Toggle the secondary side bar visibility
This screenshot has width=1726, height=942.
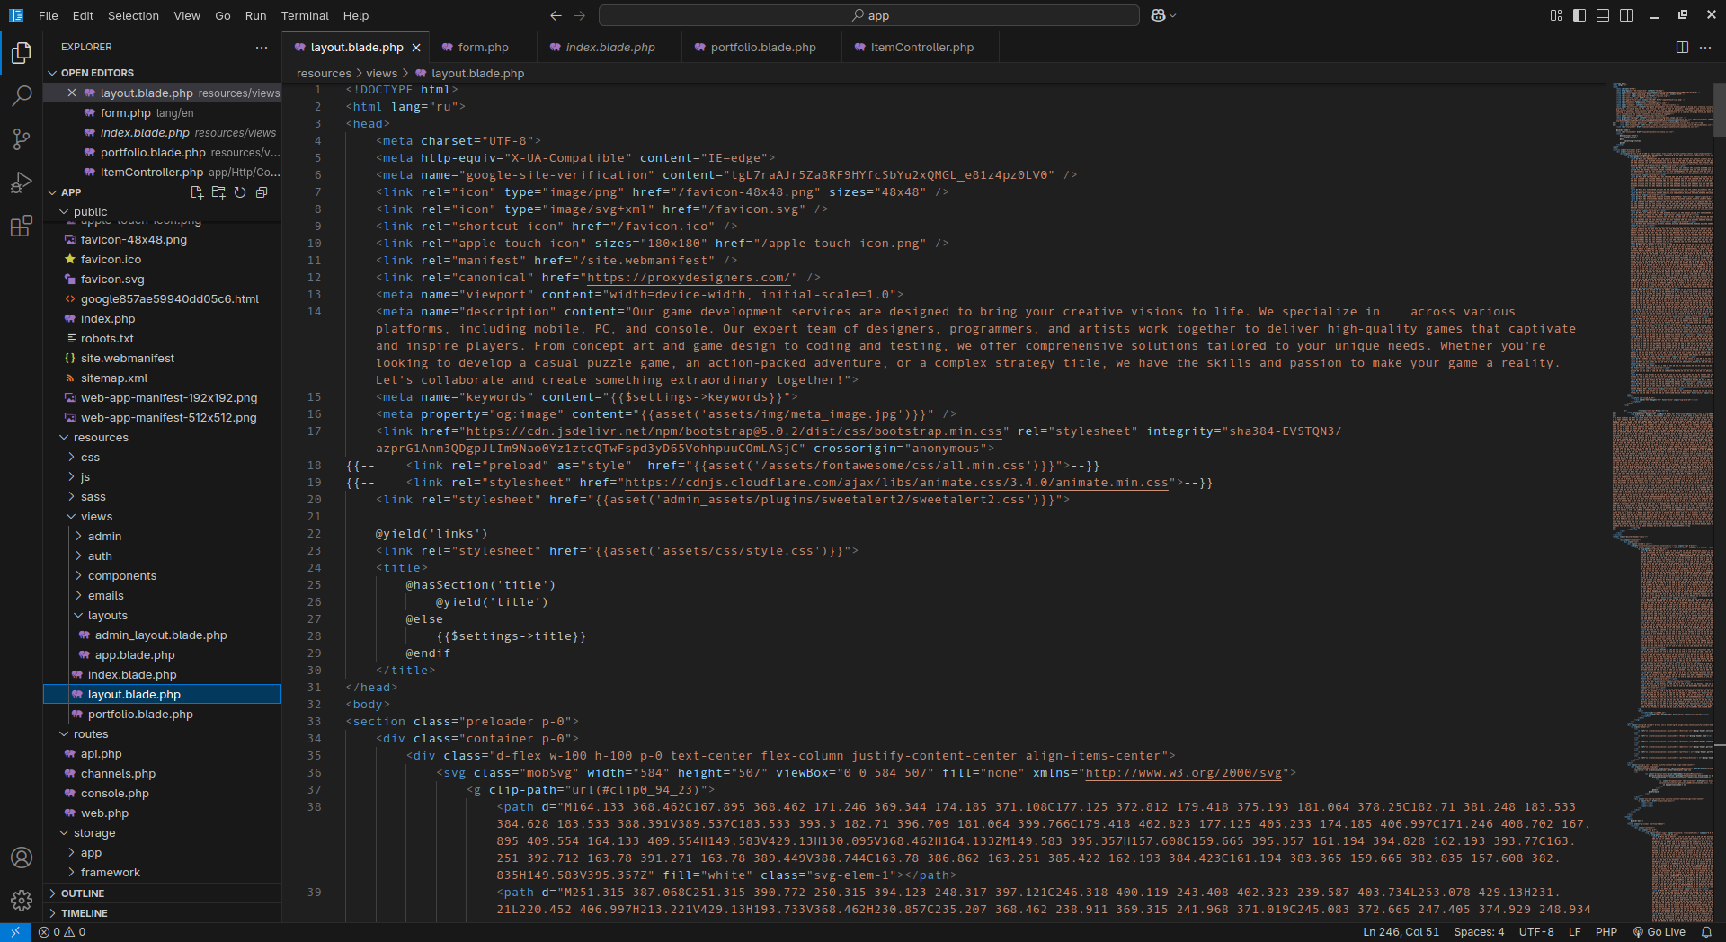[1626, 15]
